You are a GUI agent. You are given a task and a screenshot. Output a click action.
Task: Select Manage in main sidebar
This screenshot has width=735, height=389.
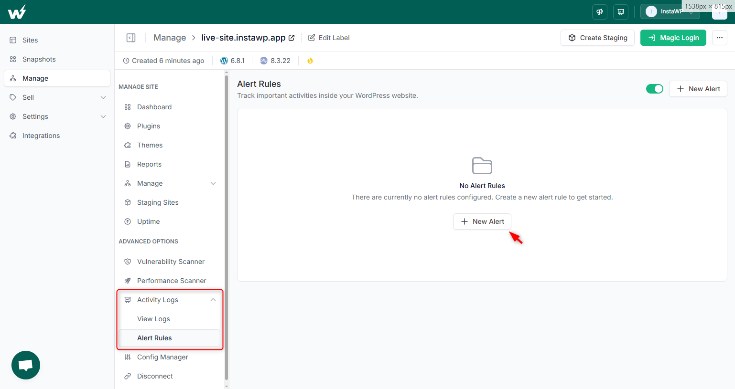(x=57, y=78)
